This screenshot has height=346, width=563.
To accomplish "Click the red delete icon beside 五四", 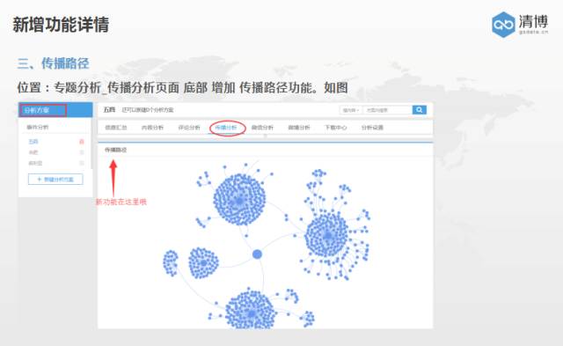I will click(82, 142).
